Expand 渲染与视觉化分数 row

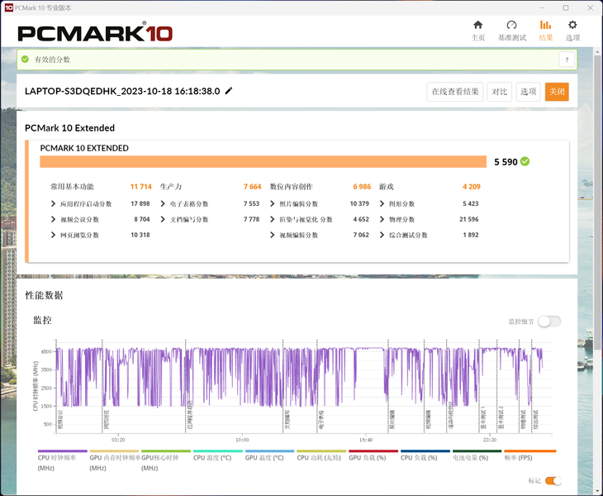point(273,219)
